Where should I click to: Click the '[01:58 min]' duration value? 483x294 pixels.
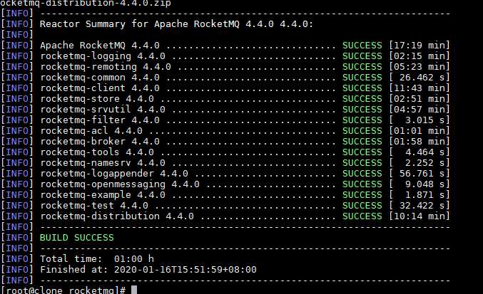click(x=419, y=142)
